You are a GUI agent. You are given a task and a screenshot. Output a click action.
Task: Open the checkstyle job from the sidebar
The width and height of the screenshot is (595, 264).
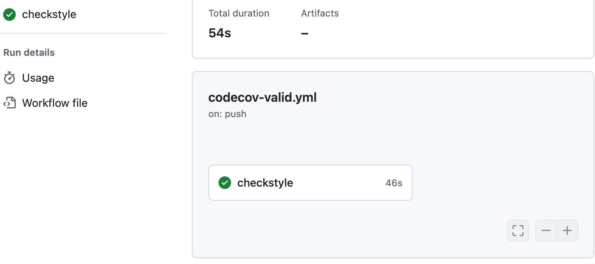pos(49,15)
